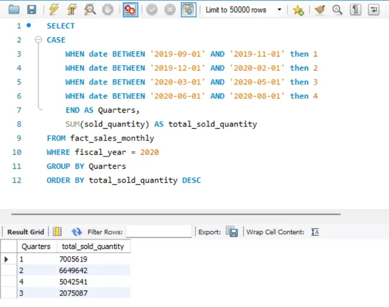This screenshot has width=389, height=307.
Task: Execute query with lightning bolt icon
Action: 54,10
